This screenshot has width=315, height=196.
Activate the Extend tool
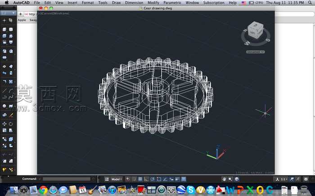pos(11,154)
